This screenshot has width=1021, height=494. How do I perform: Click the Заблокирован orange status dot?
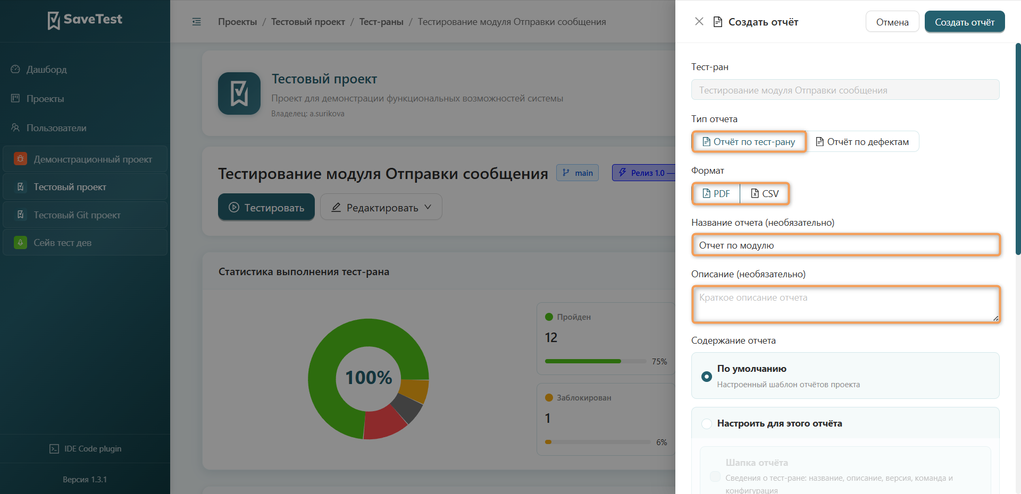[549, 398]
